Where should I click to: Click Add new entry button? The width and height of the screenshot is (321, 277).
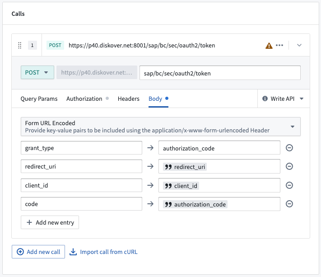click(x=50, y=222)
